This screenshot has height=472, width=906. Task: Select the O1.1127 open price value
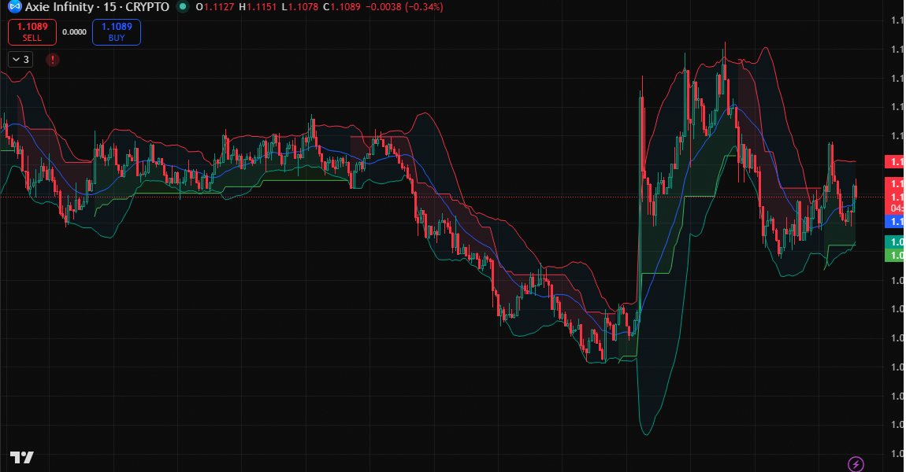(215, 7)
